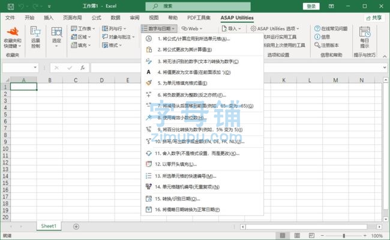Click the ribbon display options icon
The height and width of the screenshot is (240, 390).
point(331,6)
